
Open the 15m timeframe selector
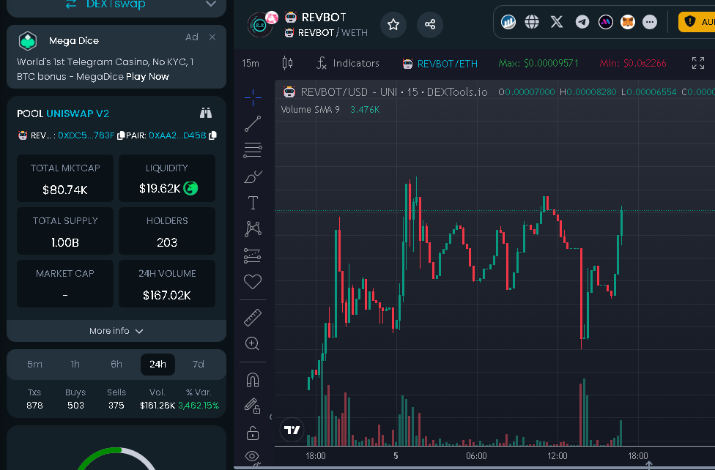pos(250,64)
